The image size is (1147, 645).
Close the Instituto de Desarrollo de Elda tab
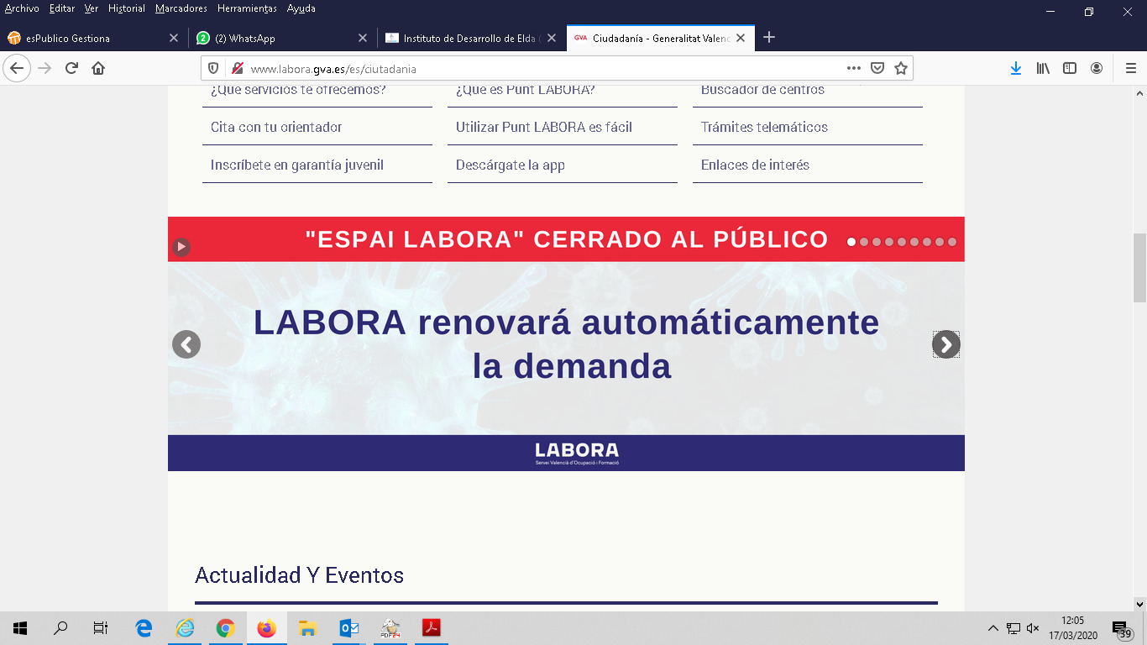click(x=552, y=38)
